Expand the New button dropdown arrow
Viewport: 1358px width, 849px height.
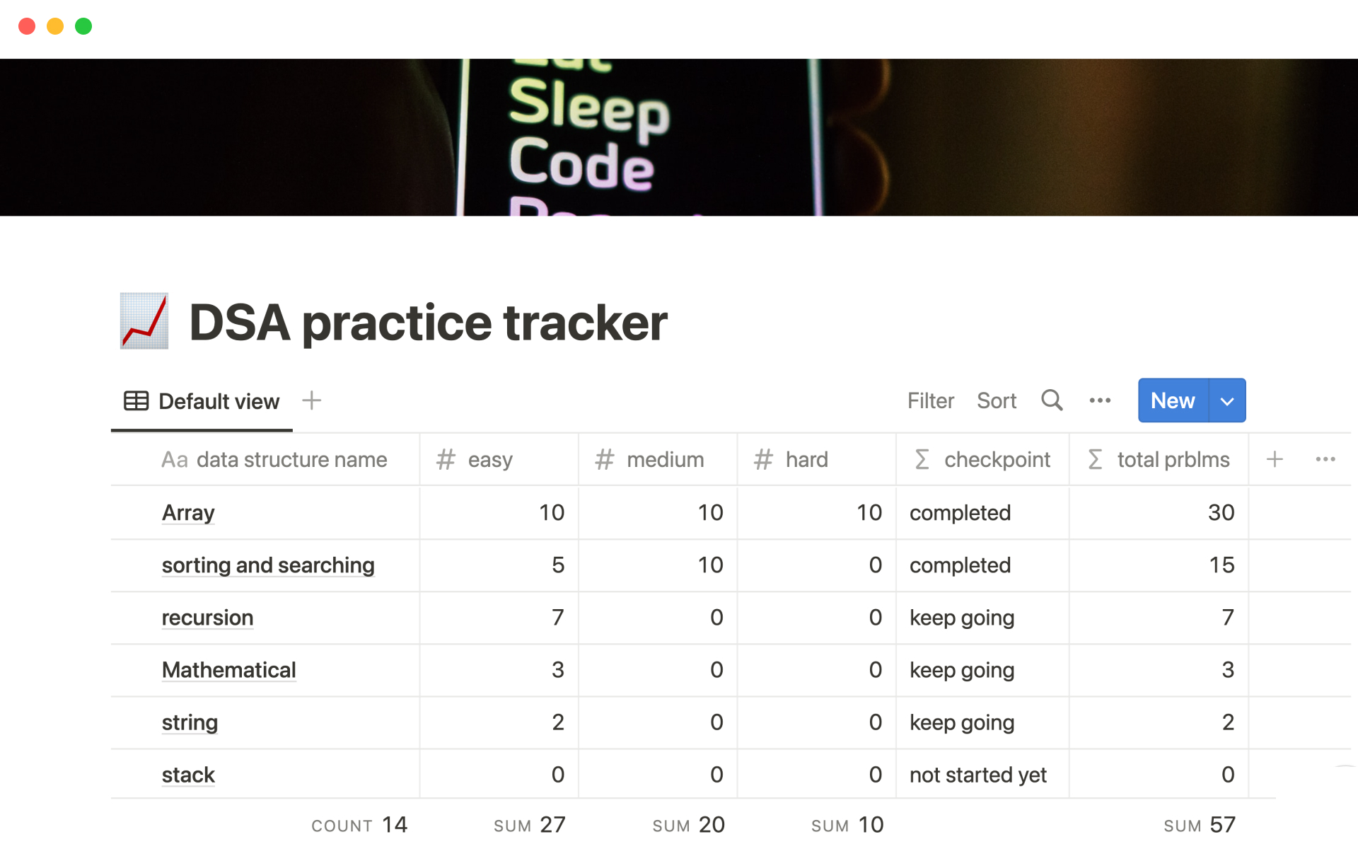[1227, 400]
